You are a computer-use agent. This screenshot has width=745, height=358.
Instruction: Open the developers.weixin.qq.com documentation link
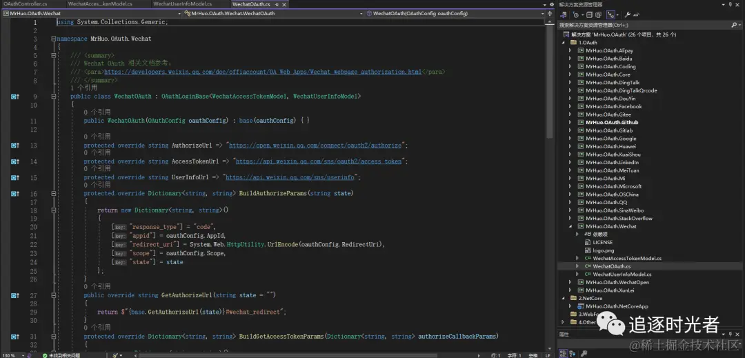pos(263,72)
